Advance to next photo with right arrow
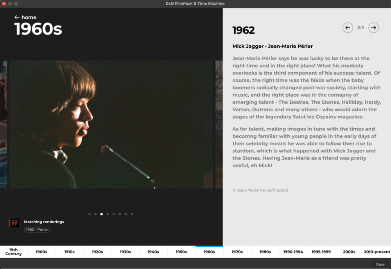Viewport: 391px width, 269px height. [x=373, y=28]
